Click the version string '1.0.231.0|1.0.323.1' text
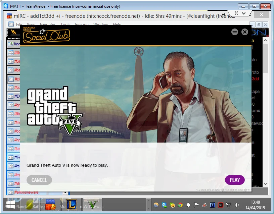Screen dimensions: 274x214 [x=224, y=190]
